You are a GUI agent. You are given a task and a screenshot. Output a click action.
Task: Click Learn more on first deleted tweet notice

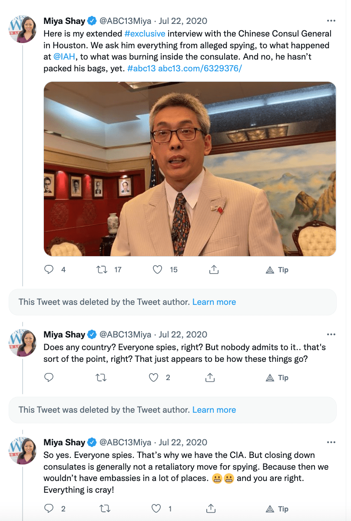[214, 302]
